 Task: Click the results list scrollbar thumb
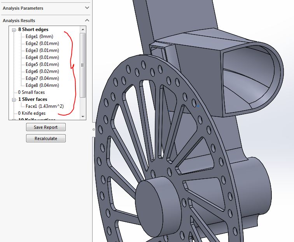tap(83, 65)
